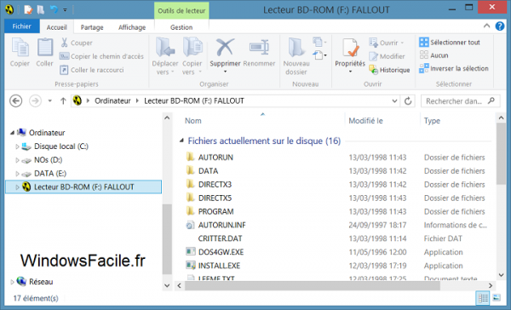
Task: Click the Back navigation arrow
Action: [x=16, y=100]
